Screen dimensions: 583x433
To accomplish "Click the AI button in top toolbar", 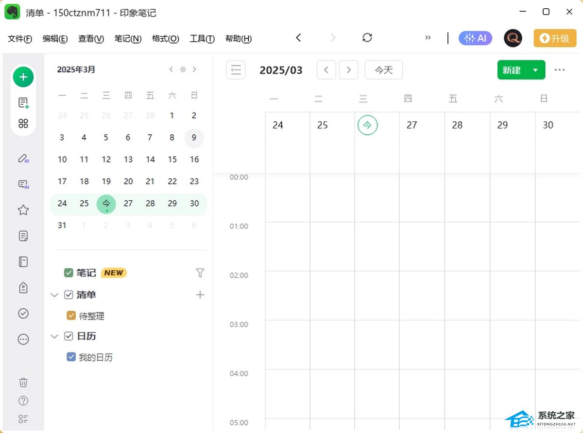I will 475,38.
